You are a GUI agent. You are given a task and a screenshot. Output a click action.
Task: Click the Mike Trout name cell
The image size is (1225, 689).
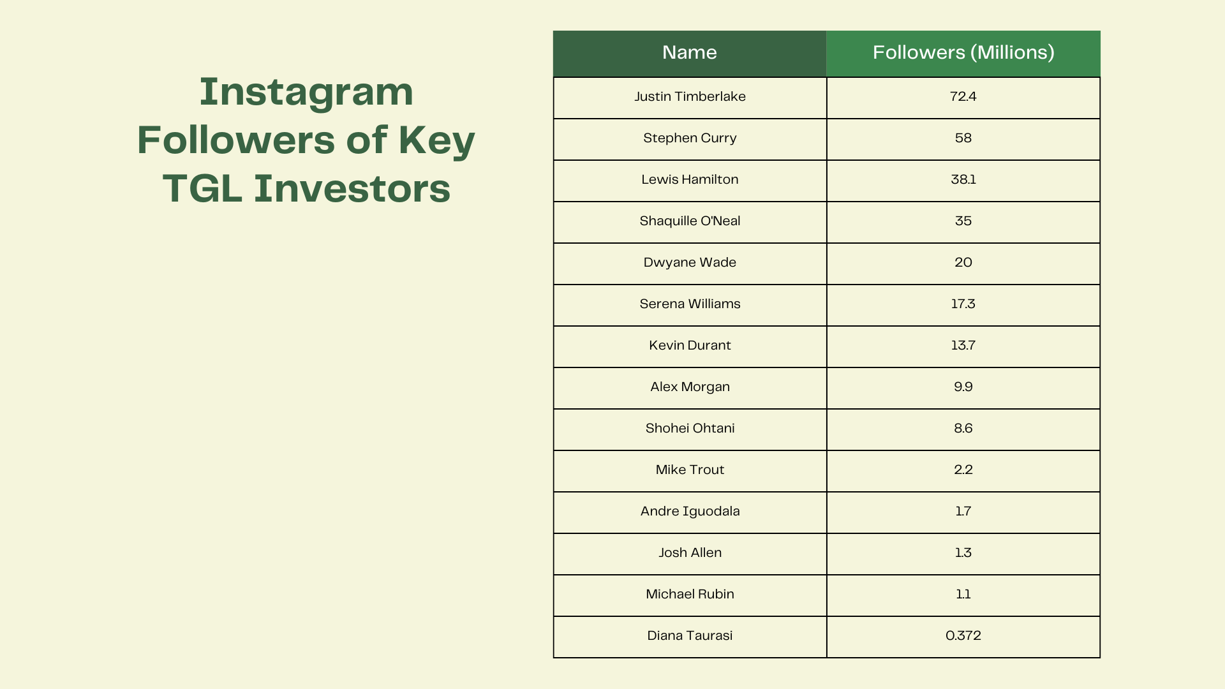(x=690, y=470)
